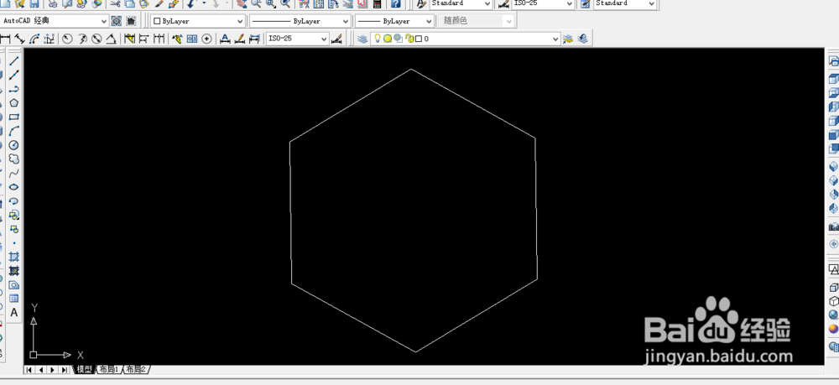Select the Continue dimension tool
Viewport: 839px width, 385px height.
click(x=159, y=39)
